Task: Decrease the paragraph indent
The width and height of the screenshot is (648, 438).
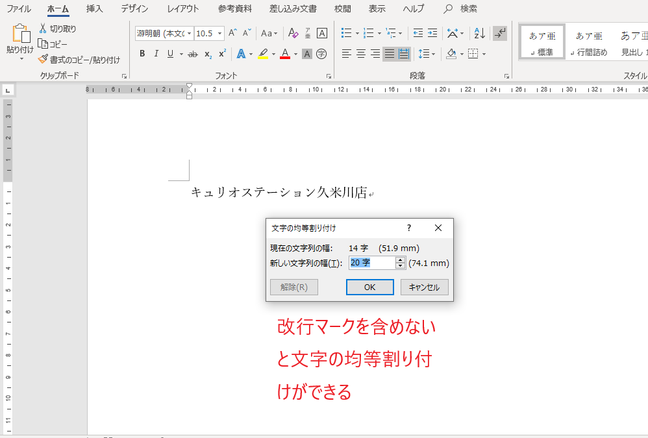Action: click(x=417, y=33)
